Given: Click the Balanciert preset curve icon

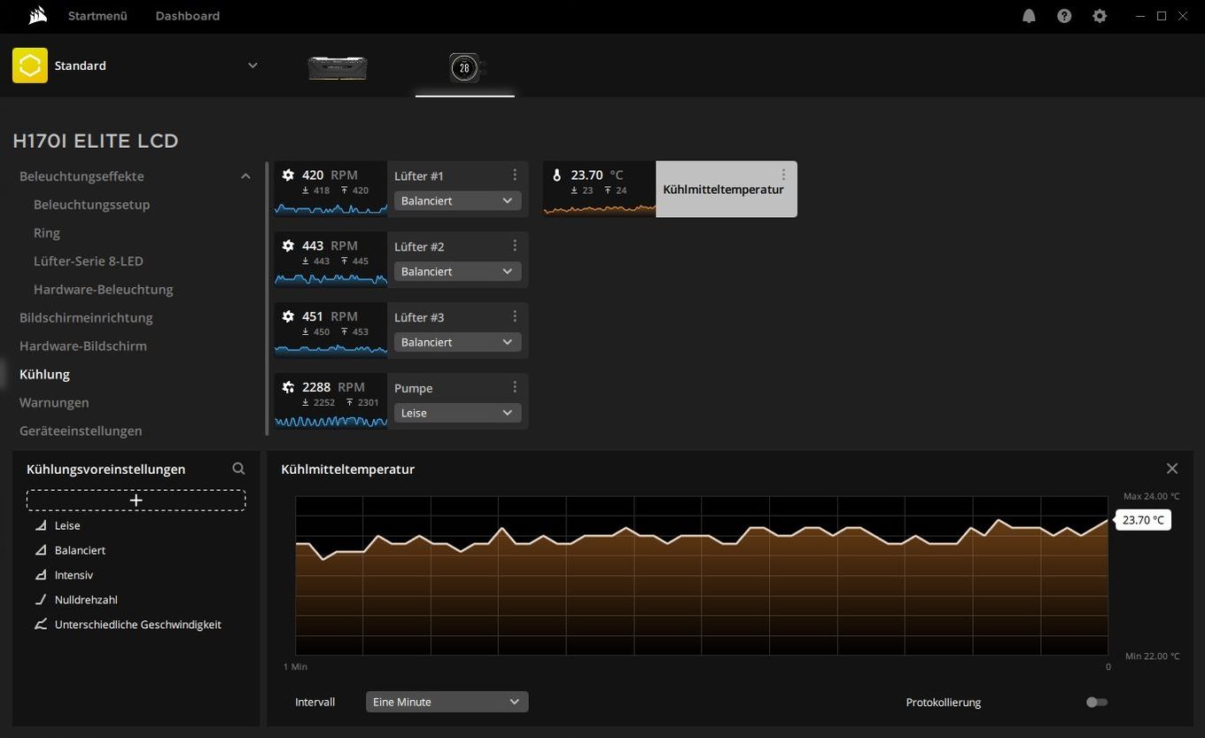Looking at the screenshot, I should click(x=41, y=550).
